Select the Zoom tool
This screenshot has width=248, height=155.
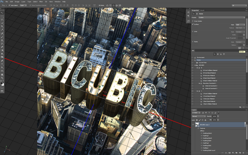(x=2, y=78)
